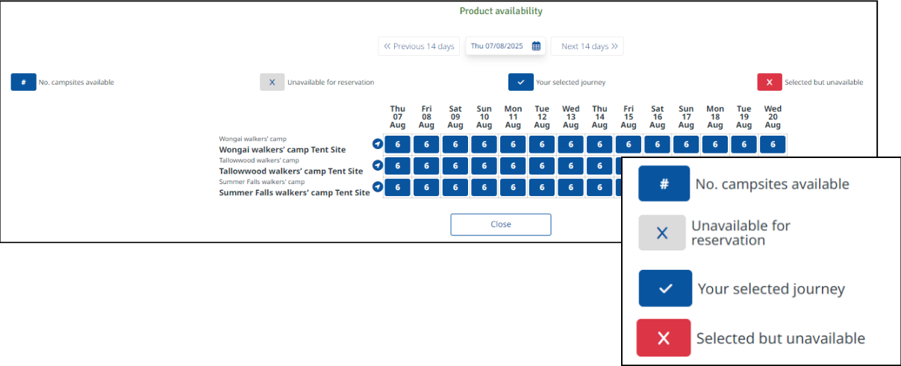Select Wongai Tent Site cell for Sat 16 Aug
Image resolution: width=901 pixels, height=366 pixels.
[657, 144]
